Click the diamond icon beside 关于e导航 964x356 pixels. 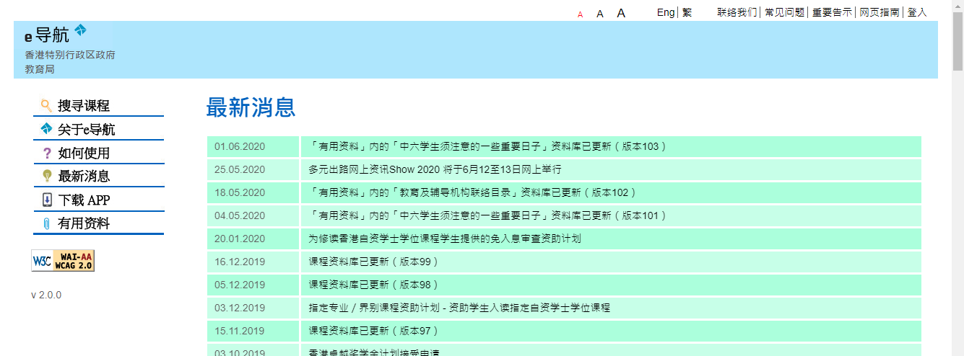pyautogui.click(x=46, y=129)
